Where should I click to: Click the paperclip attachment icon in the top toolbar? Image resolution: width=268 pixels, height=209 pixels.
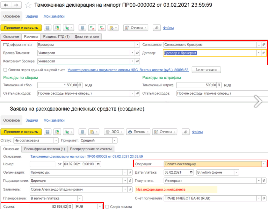(156, 28)
